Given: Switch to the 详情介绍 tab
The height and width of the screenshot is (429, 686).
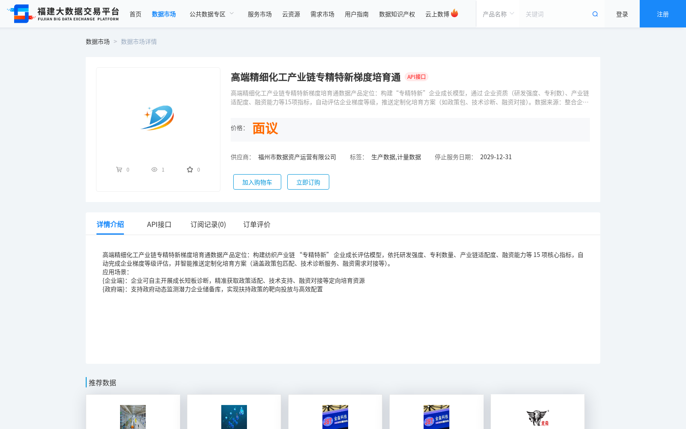Looking at the screenshot, I should pyautogui.click(x=110, y=224).
